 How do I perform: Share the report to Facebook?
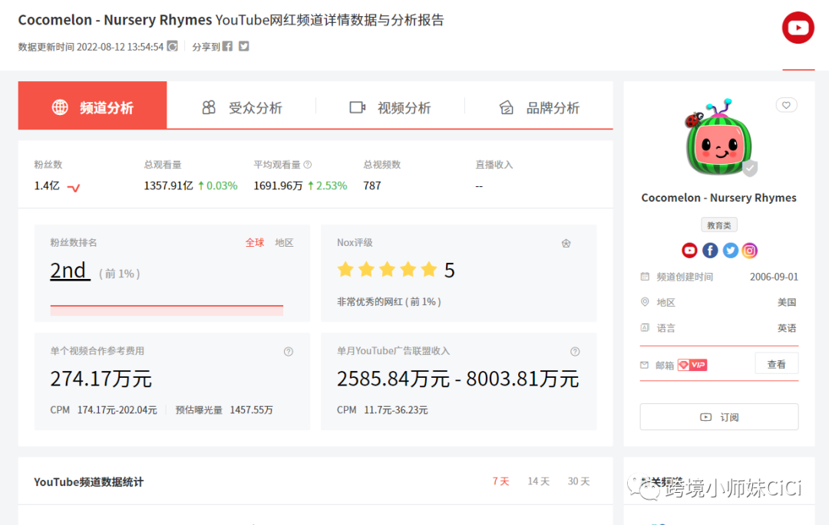click(x=227, y=46)
